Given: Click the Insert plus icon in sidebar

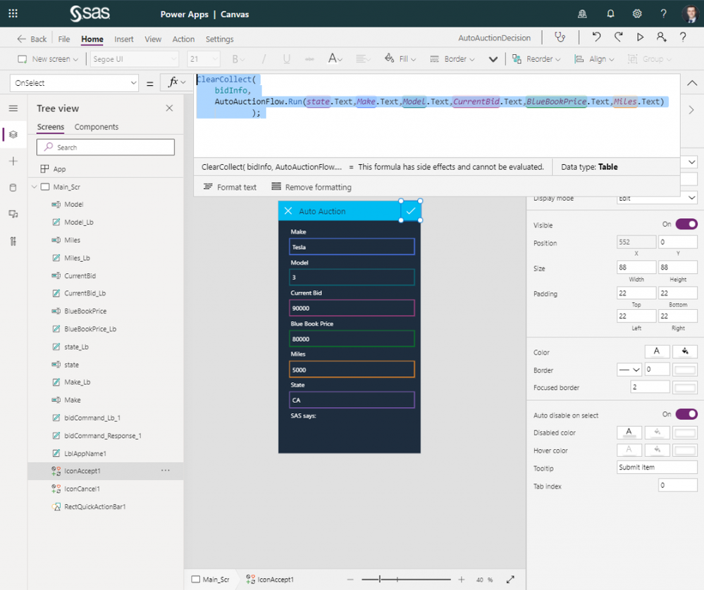Looking at the screenshot, I should point(13,161).
